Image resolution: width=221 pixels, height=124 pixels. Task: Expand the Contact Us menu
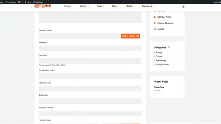click(x=148, y=6)
